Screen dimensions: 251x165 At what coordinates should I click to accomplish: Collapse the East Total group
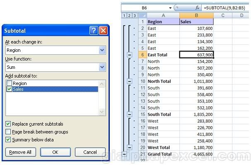(129, 55)
